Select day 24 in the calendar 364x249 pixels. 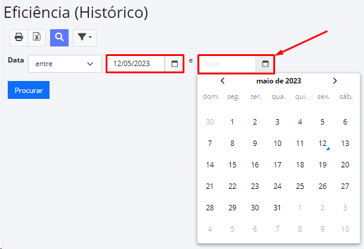(x=277, y=186)
